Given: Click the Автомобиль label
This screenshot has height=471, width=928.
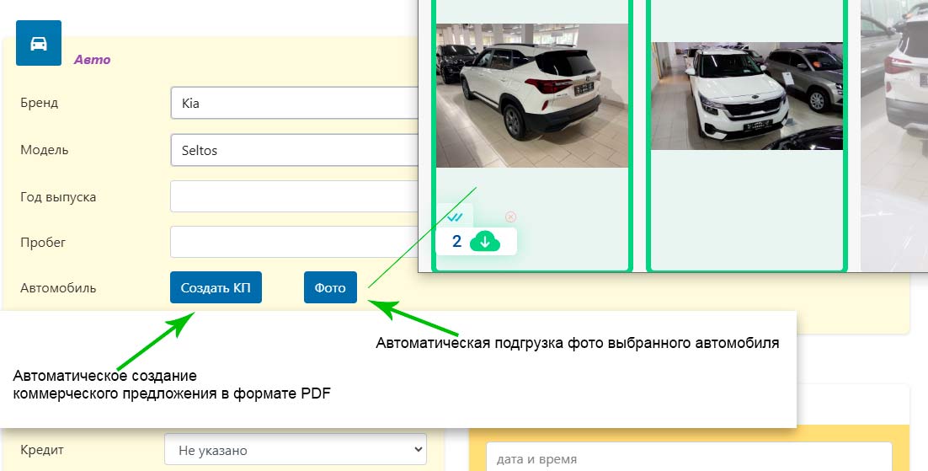Looking at the screenshot, I should (58, 288).
